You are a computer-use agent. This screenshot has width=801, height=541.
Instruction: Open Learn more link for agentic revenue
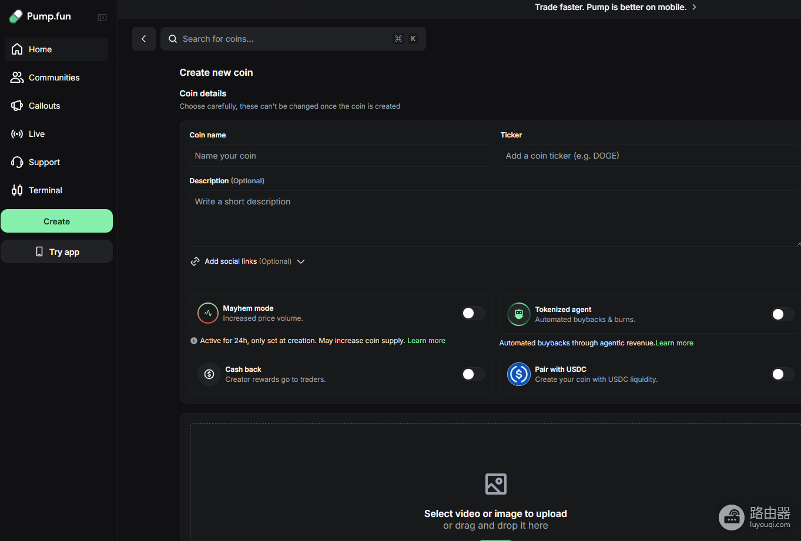coord(674,343)
